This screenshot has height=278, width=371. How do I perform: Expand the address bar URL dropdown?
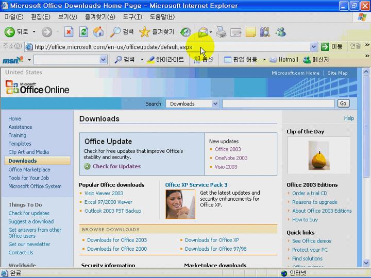point(313,47)
